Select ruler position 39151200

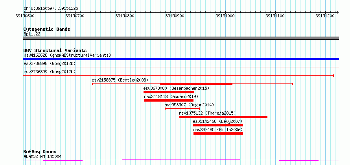pos(325,16)
